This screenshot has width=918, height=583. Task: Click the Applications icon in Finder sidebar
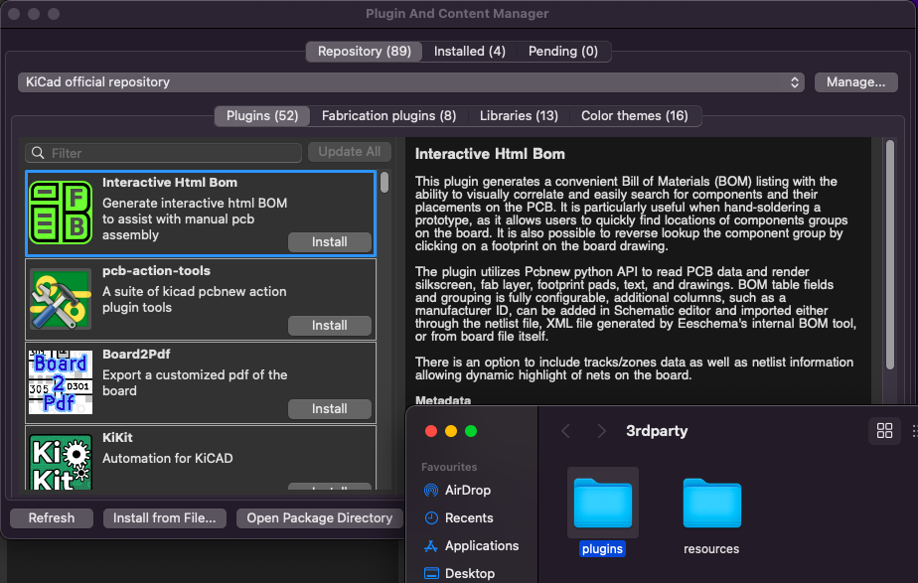(x=431, y=545)
